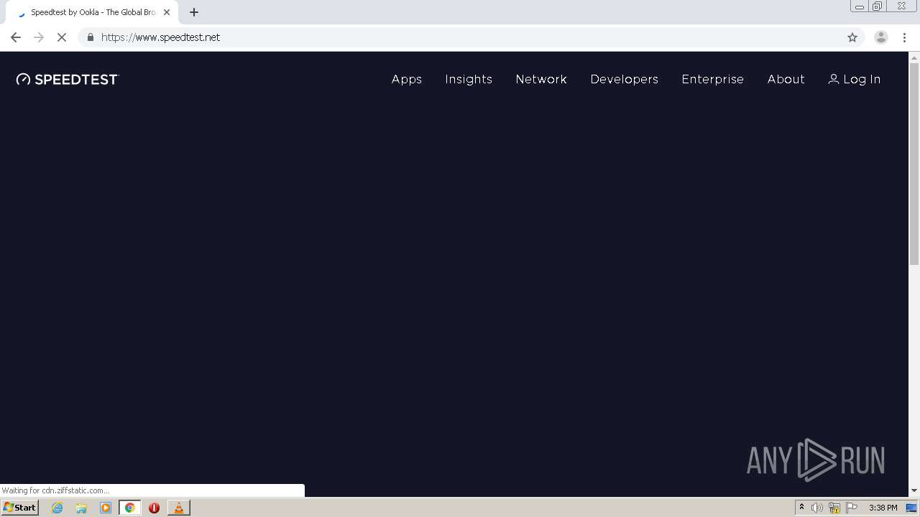Click the network tray icon
The height and width of the screenshot is (517, 920).
coord(834,508)
